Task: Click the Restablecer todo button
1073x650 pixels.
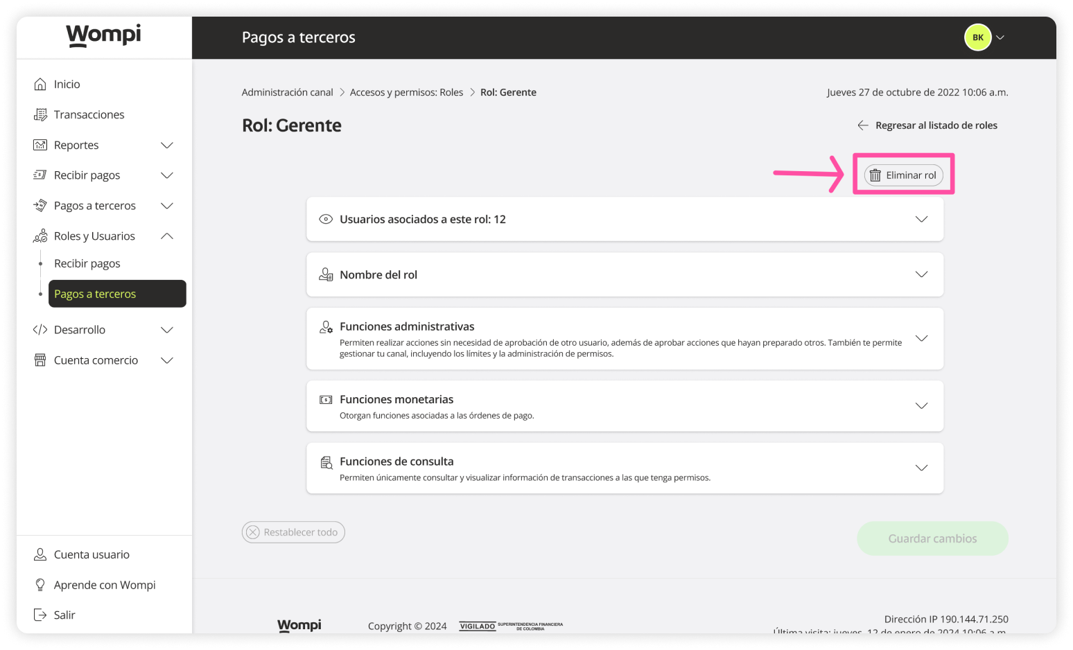Action: 293,532
